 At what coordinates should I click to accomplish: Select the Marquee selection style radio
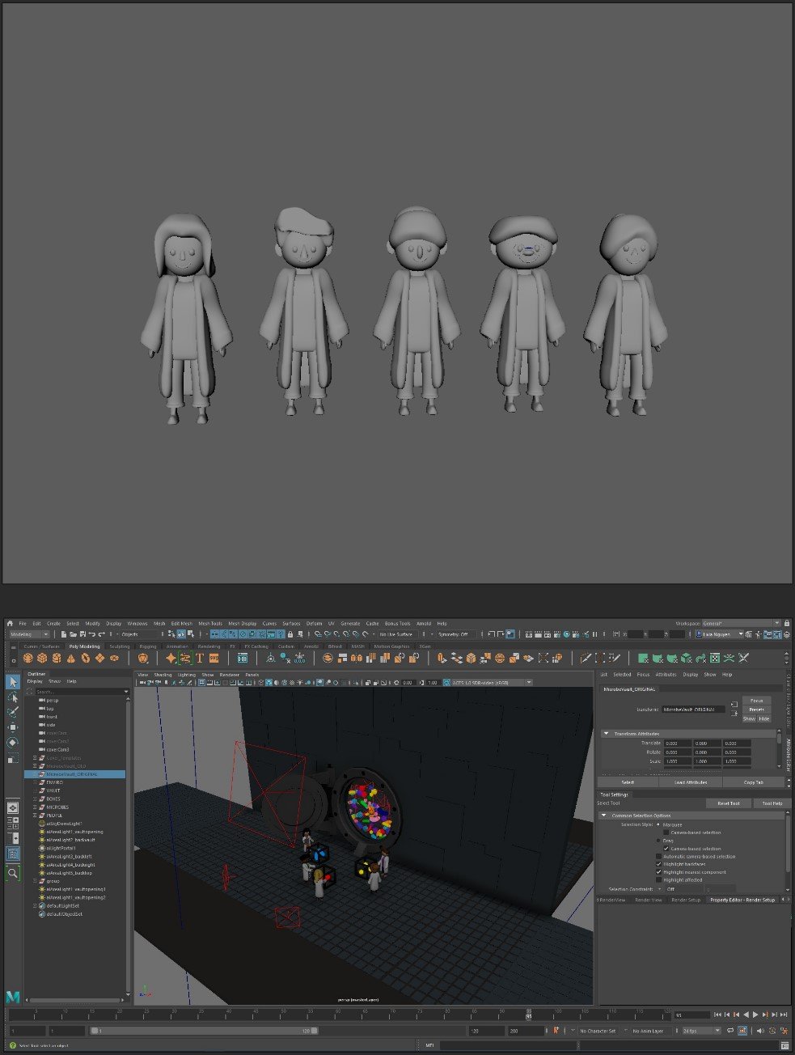[x=658, y=824]
